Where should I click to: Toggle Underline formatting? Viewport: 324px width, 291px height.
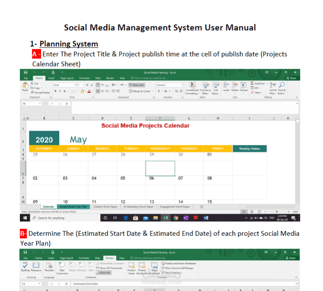coord(64,91)
